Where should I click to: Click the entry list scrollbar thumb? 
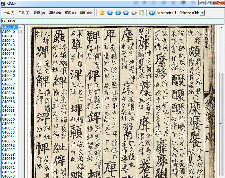point(20,31)
